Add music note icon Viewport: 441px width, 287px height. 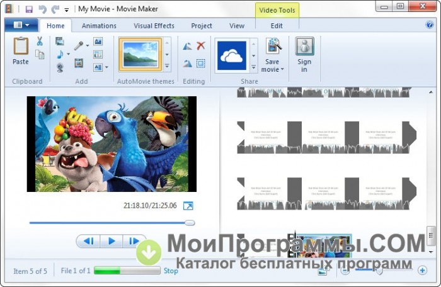tap(60, 54)
